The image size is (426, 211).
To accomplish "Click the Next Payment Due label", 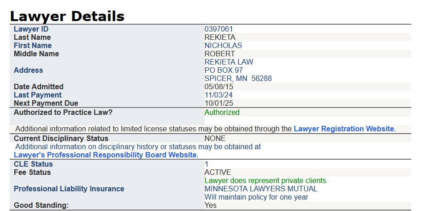I will click(x=46, y=103).
